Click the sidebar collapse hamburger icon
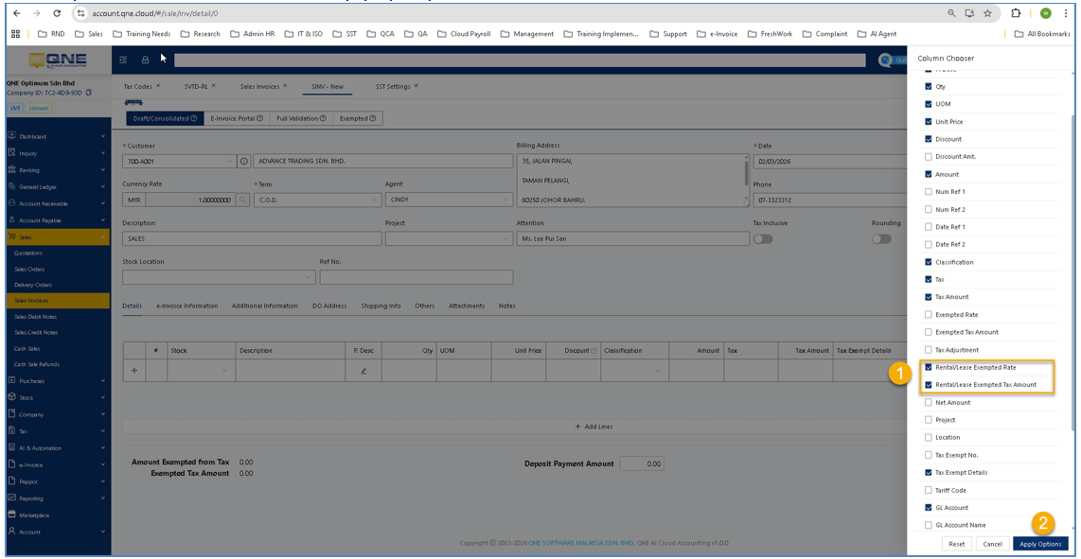The height and width of the screenshot is (559, 1081). [x=124, y=60]
